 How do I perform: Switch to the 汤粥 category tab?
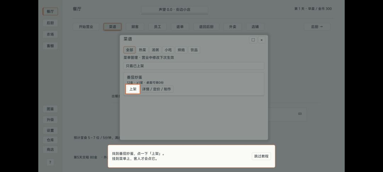[155, 50]
